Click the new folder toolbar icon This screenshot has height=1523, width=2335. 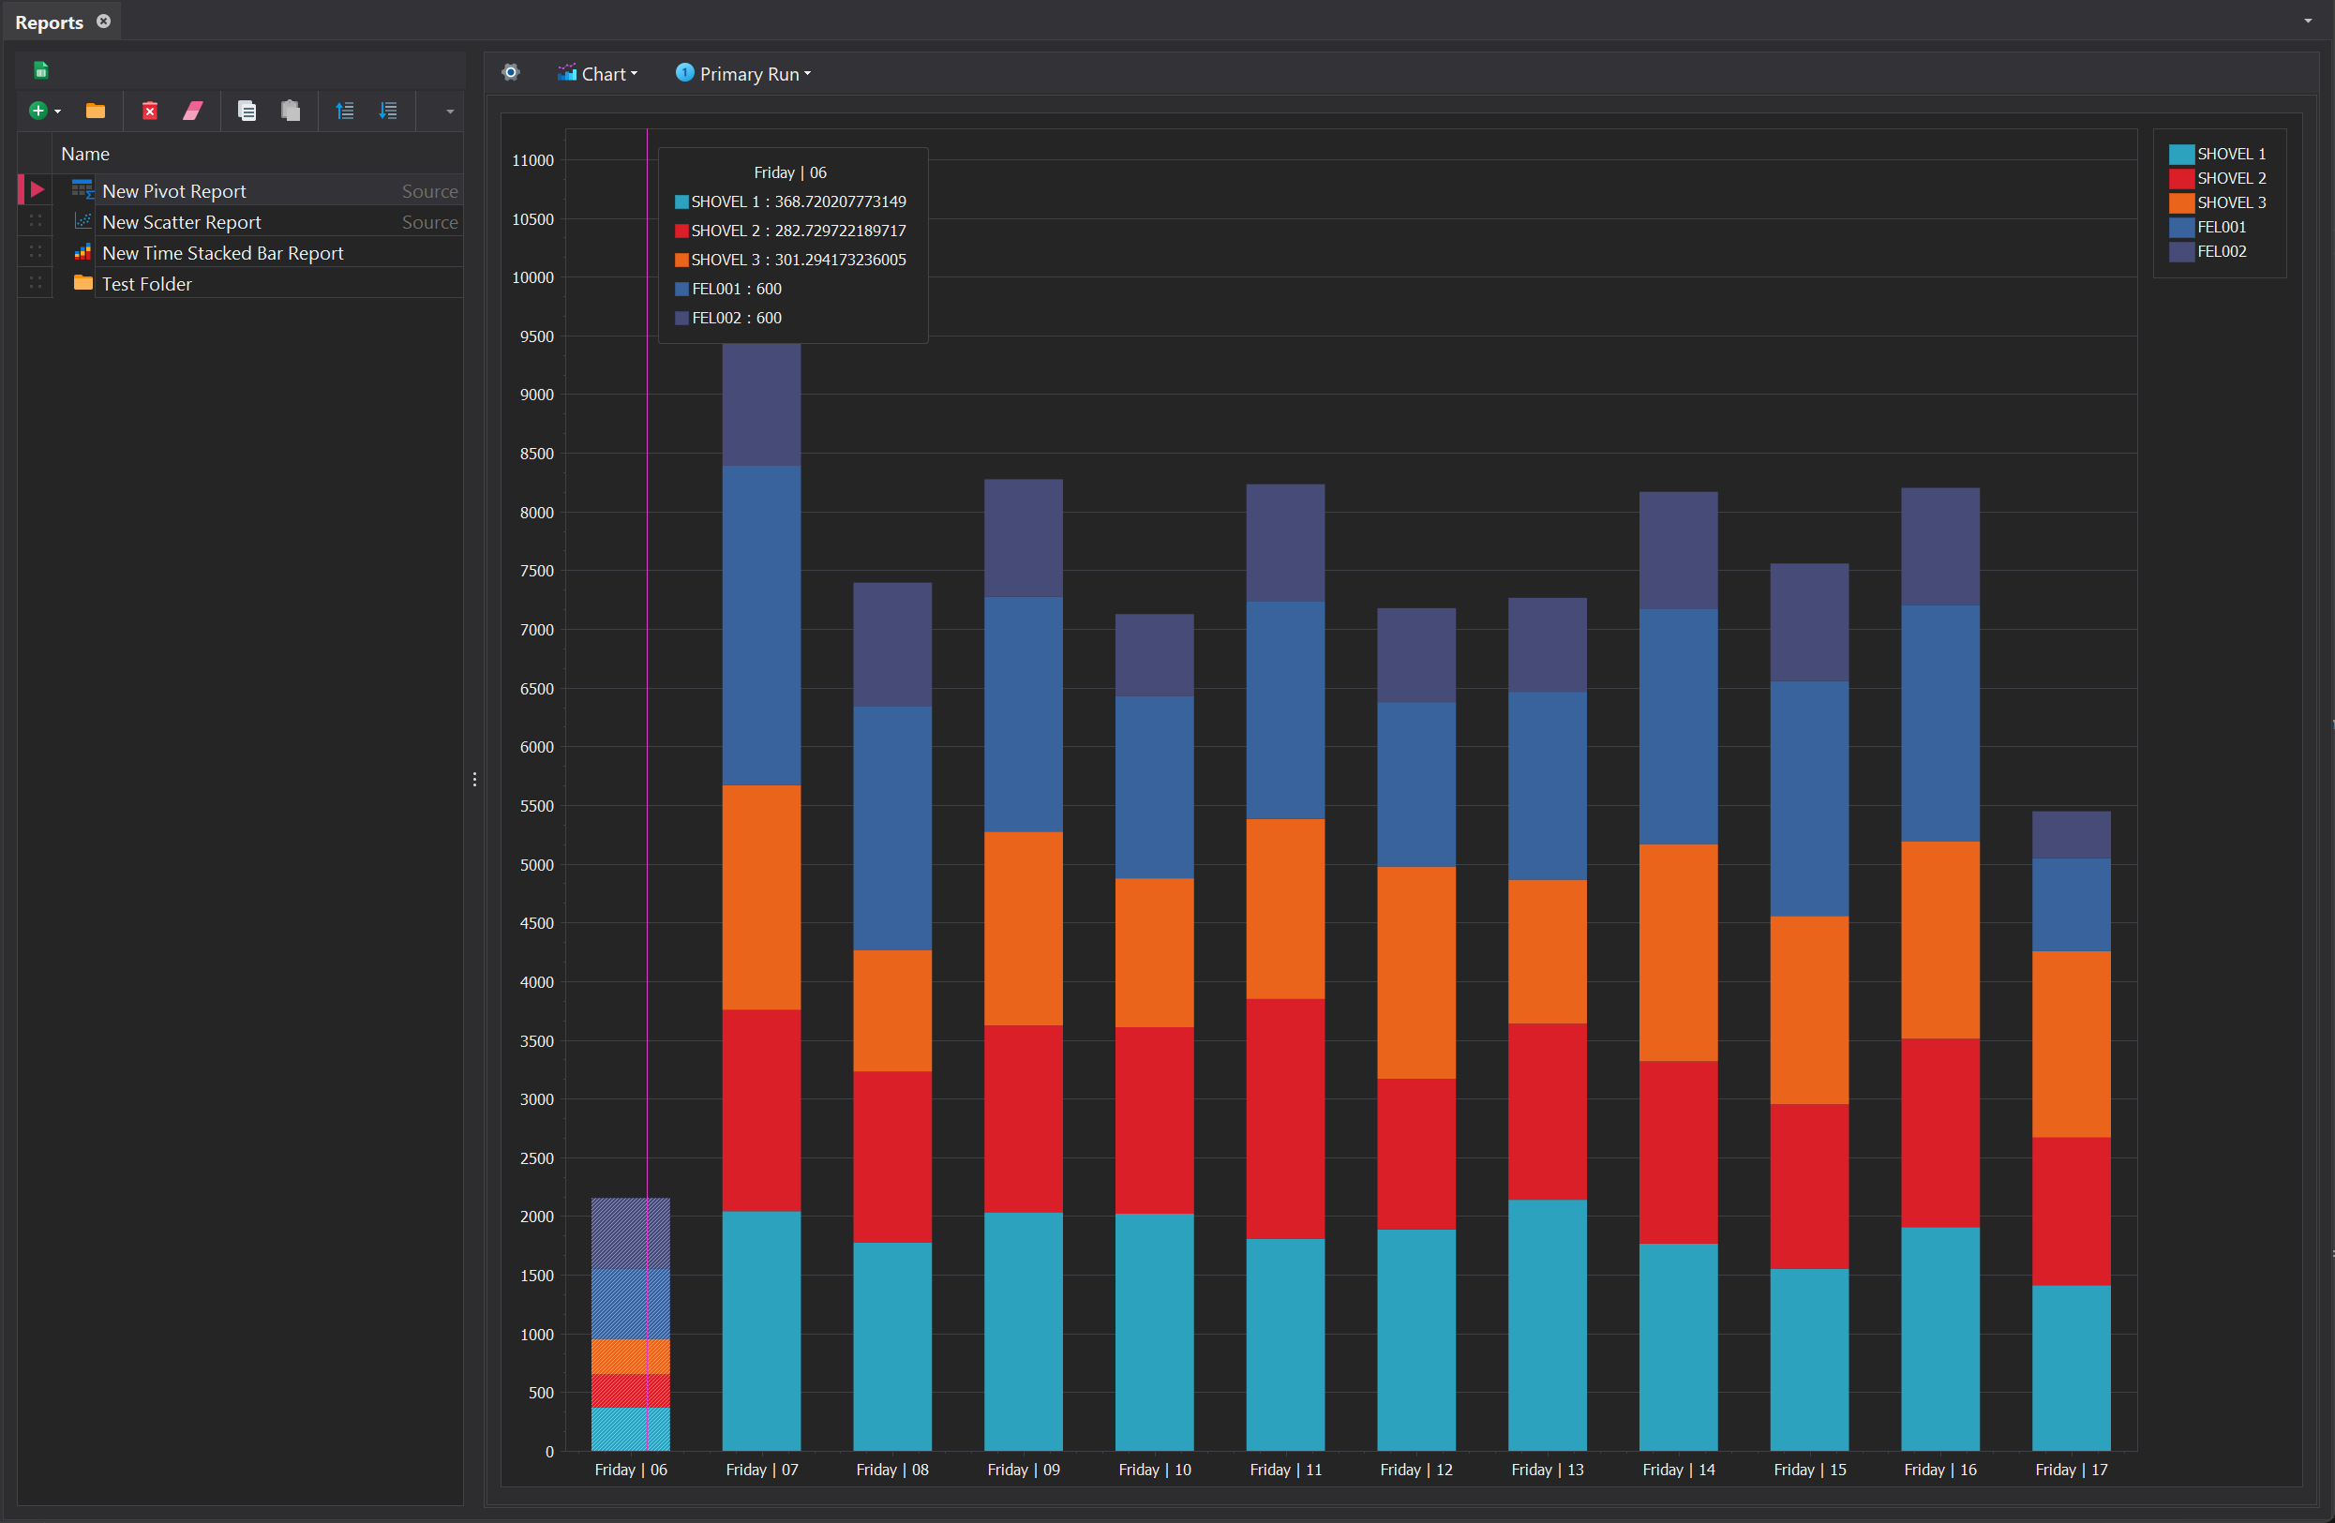96,111
